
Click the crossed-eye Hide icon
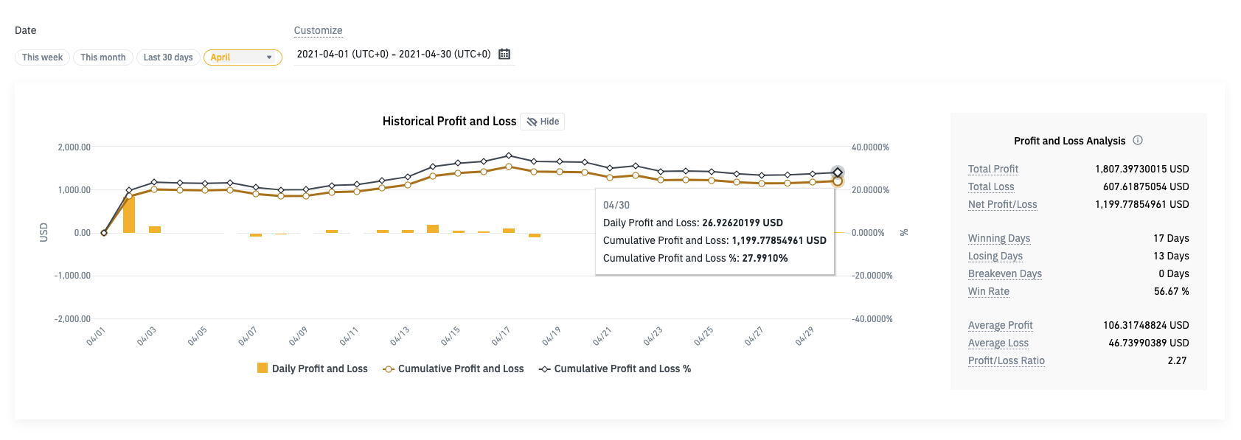pos(532,122)
